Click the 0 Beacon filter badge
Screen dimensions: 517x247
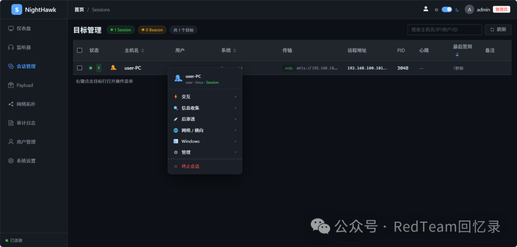[x=152, y=30]
